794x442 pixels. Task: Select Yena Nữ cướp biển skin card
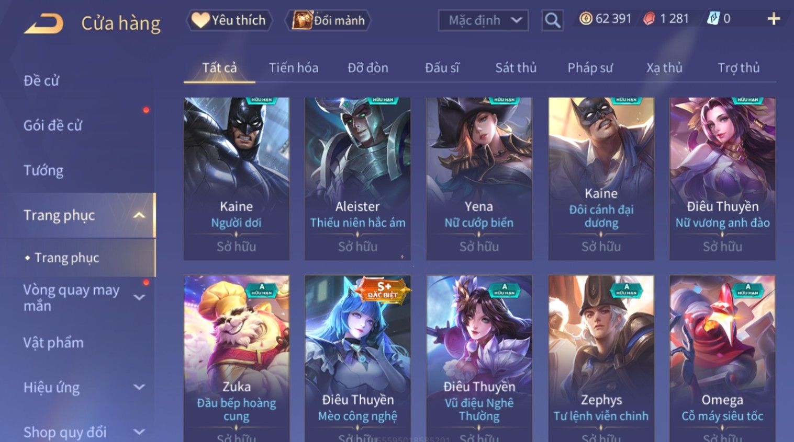(x=479, y=179)
